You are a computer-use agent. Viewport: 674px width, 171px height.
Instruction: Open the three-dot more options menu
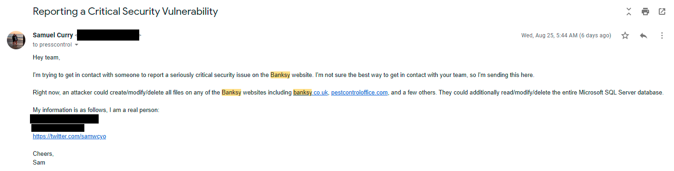tap(662, 35)
